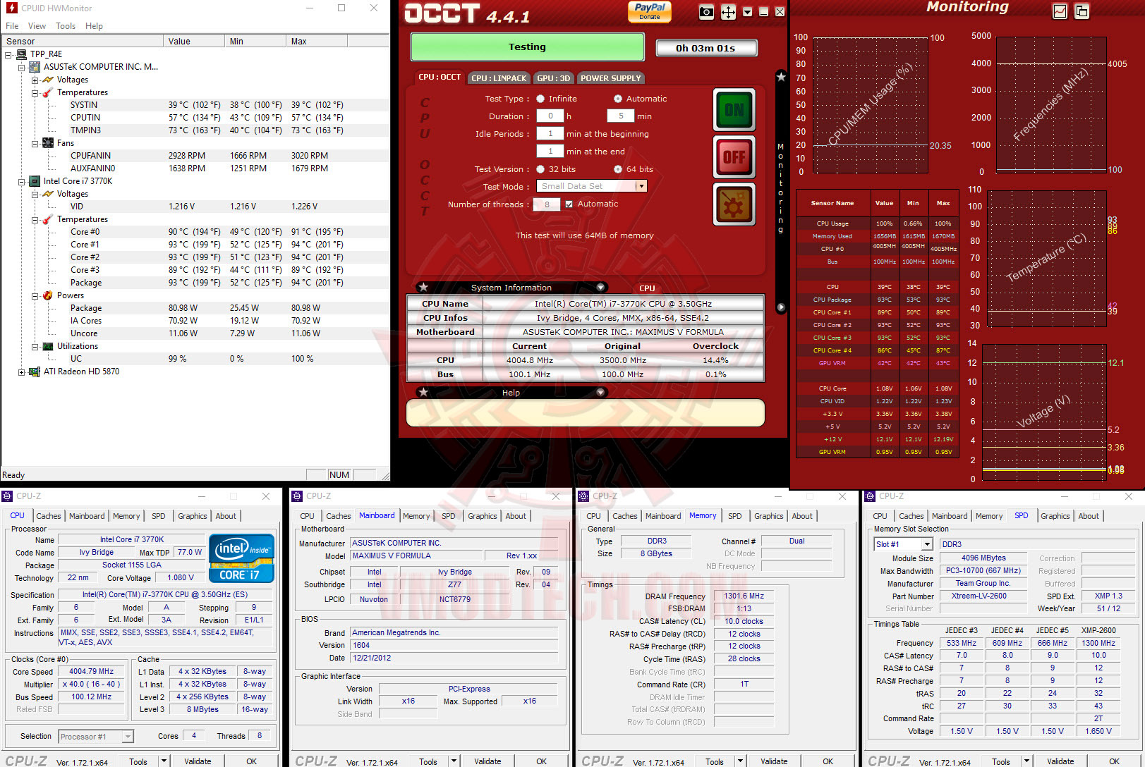Click the fan icon beside Fans
The width and height of the screenshot is (1145, 767).
point(48,143)
